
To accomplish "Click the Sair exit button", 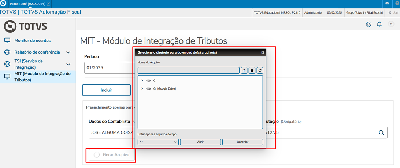I will click(x=393, y=12).
